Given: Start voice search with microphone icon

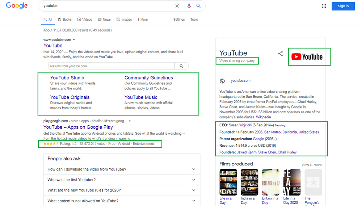Looking at the screenshot, I should point(189,6).
